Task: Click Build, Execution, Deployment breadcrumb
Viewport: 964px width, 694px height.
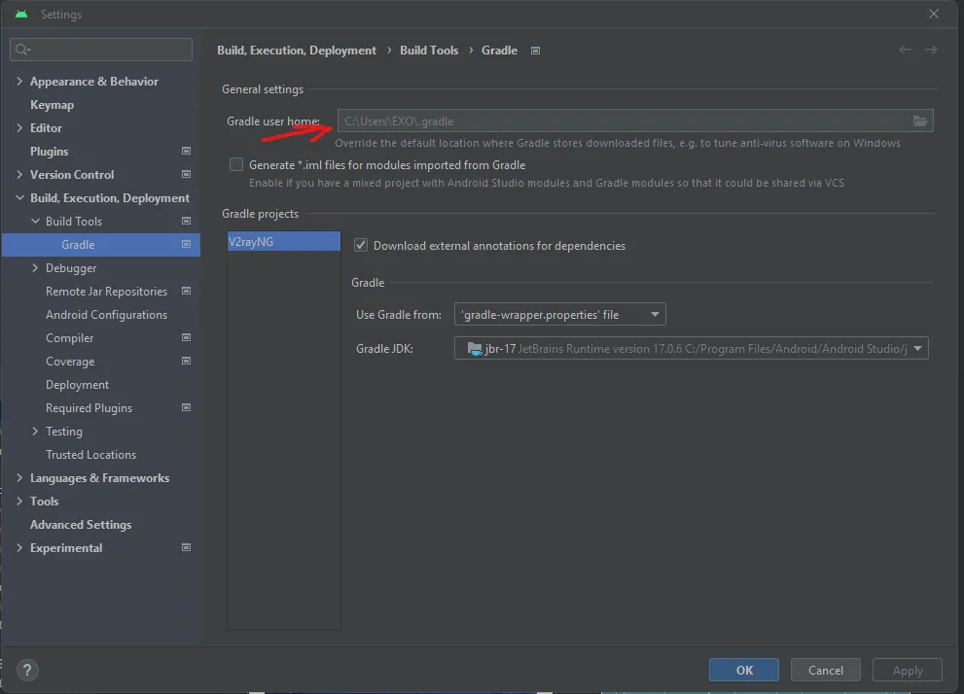Action: 297,51
